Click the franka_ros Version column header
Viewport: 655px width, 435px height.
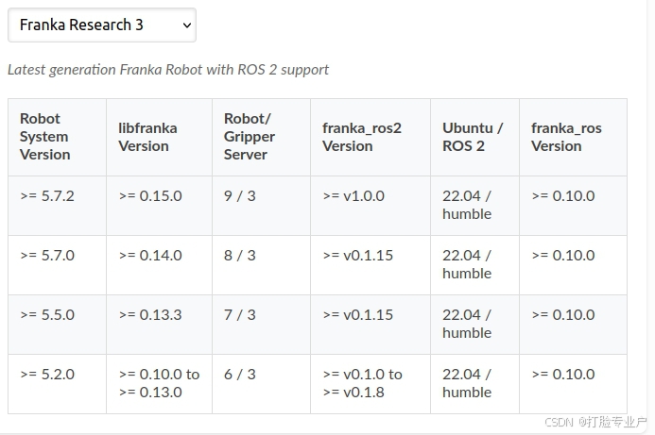pos(566,137)
